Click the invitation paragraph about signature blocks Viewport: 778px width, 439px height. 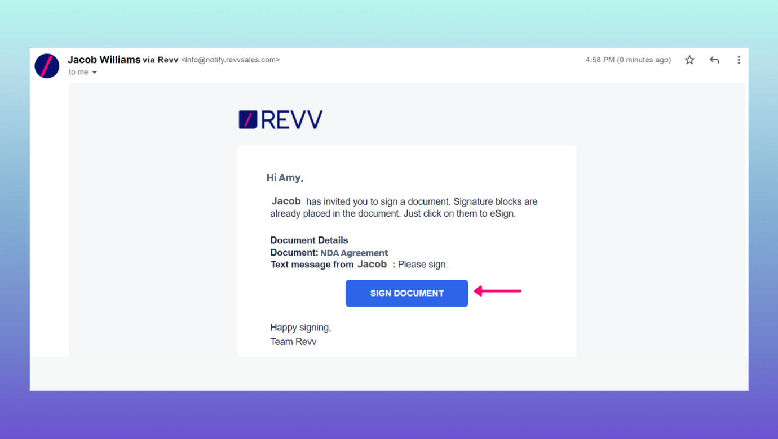point(404,208)
